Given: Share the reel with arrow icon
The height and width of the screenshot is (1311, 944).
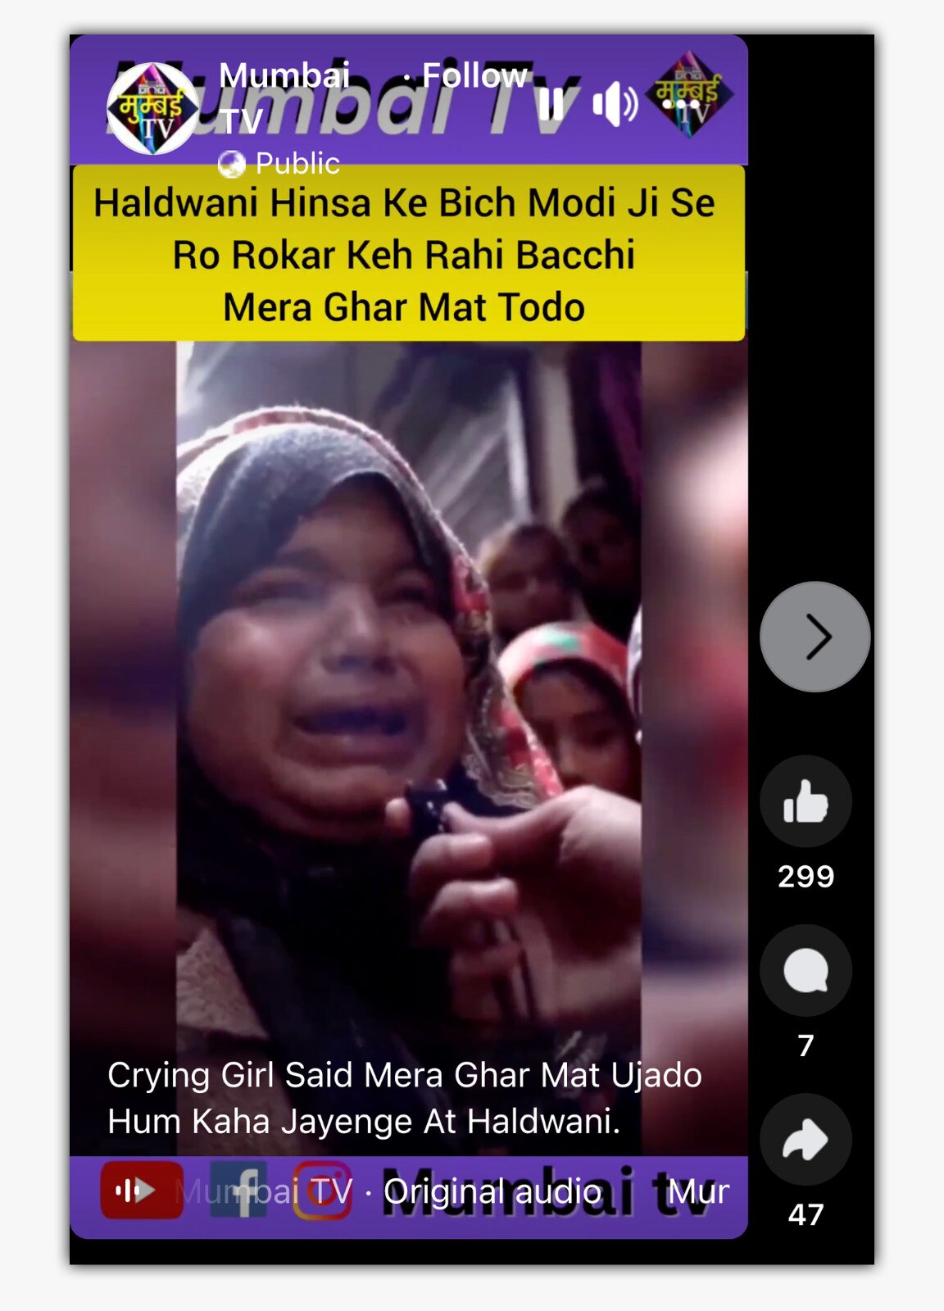Looking at the screenshot, I should point(806,1140).
